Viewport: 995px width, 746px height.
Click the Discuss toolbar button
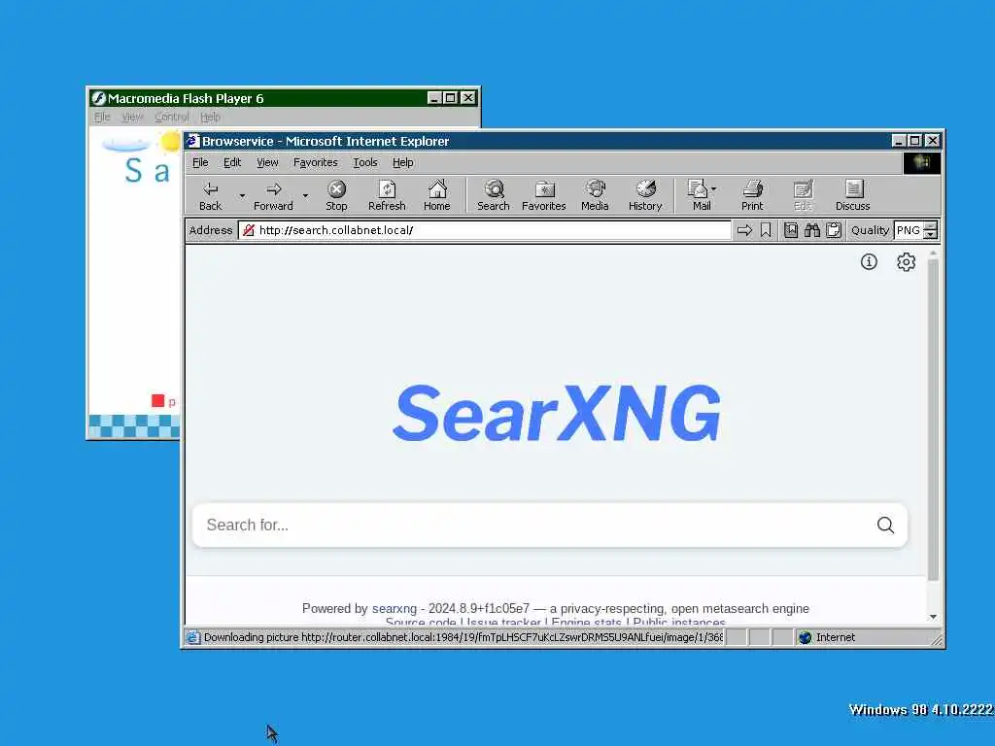[x=853, y=195]
